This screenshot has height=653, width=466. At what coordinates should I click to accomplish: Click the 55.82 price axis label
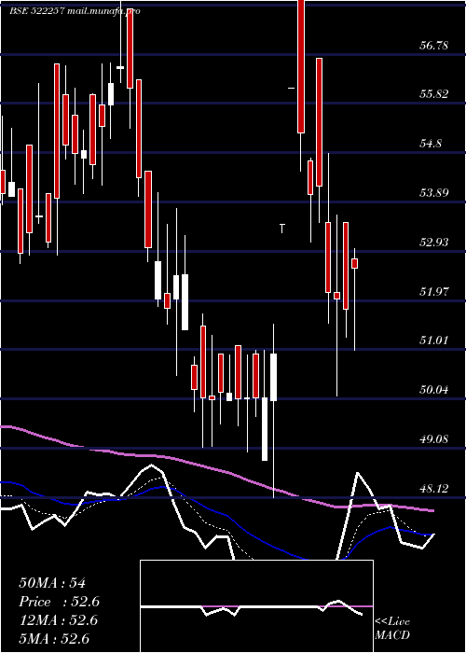434,94
